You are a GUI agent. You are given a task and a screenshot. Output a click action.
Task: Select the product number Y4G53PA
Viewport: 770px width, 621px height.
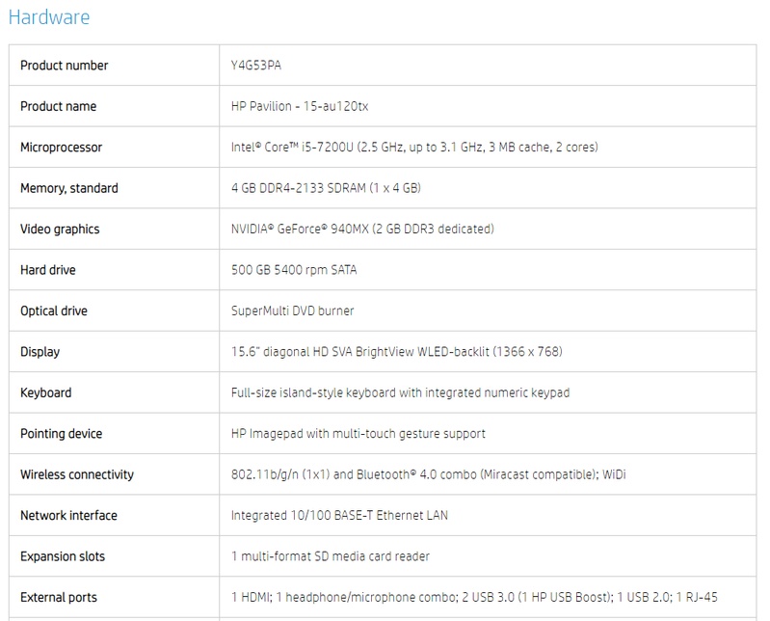click(x=255, y=66)
